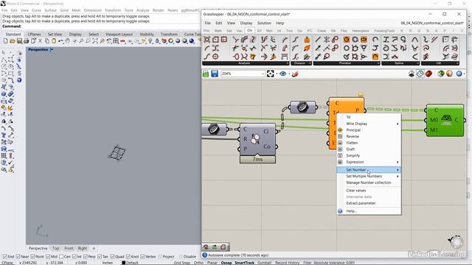Switch to Top viewport tab
This screenshot has width=472, height=265.
pyautogui.click(x=56, y=248)
